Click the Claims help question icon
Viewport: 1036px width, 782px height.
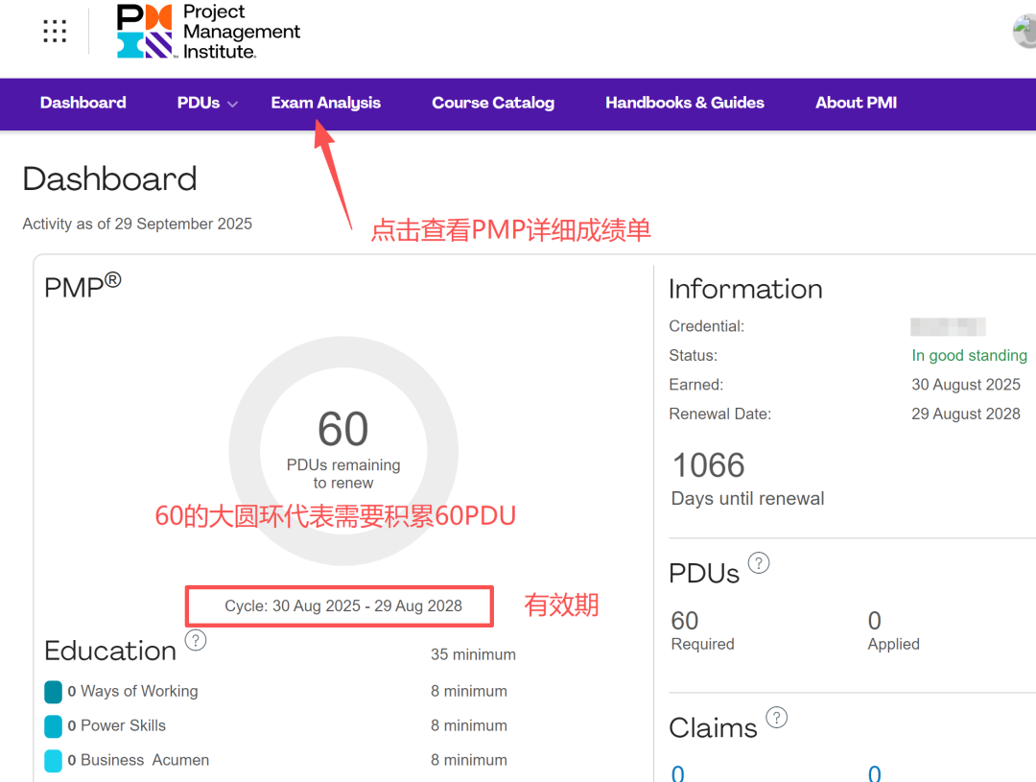[776, 717]
